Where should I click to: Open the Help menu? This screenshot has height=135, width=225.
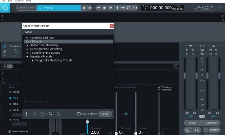pos(29,1)
